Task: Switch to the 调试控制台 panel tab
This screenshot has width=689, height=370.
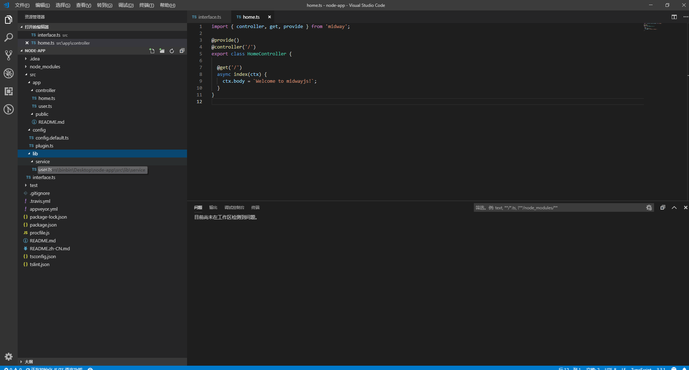Action: [x=234, y=207]
